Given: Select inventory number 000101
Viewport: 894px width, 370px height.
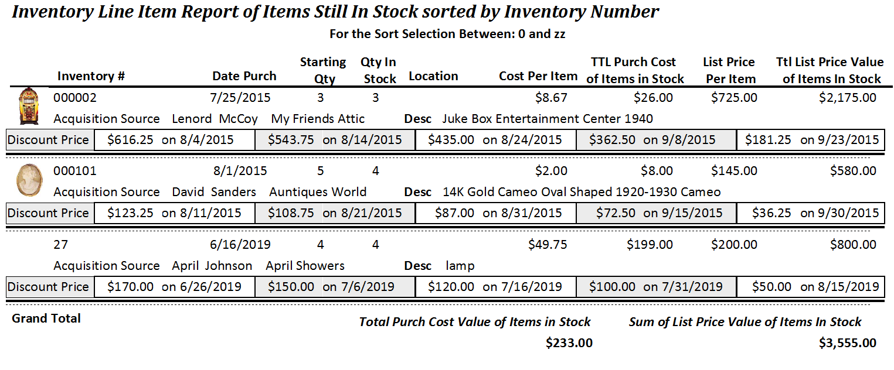Looking at the screenshot, I should tap(75, 171).
